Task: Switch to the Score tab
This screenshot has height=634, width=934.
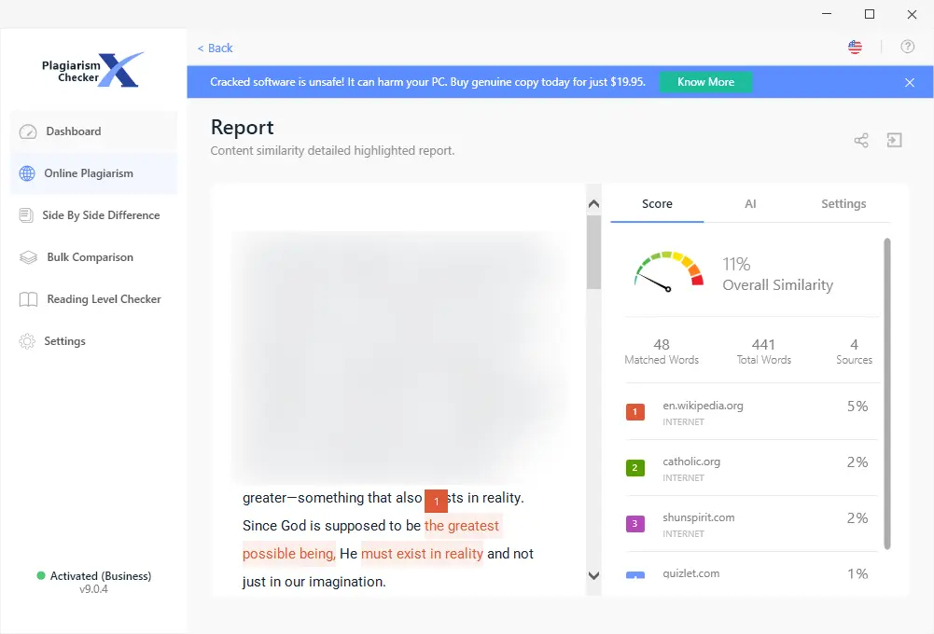Action: (657, 203)
